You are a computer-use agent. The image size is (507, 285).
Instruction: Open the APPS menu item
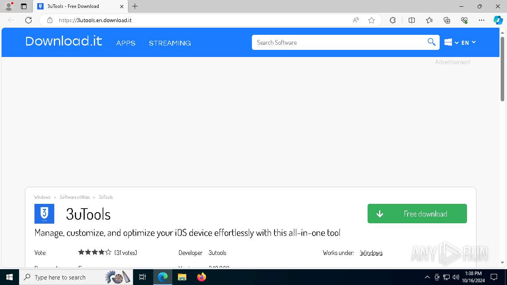point(126,43)
